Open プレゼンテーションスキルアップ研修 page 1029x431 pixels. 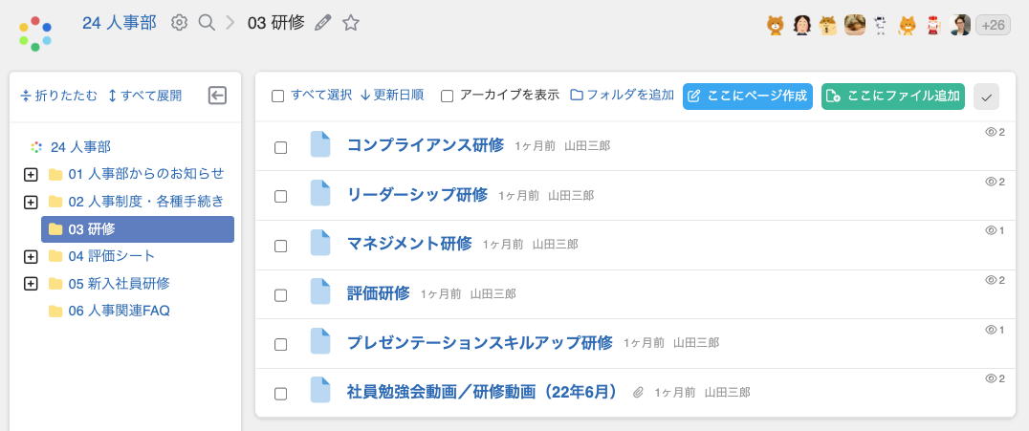pyautogui.click(x=480, y=342)
